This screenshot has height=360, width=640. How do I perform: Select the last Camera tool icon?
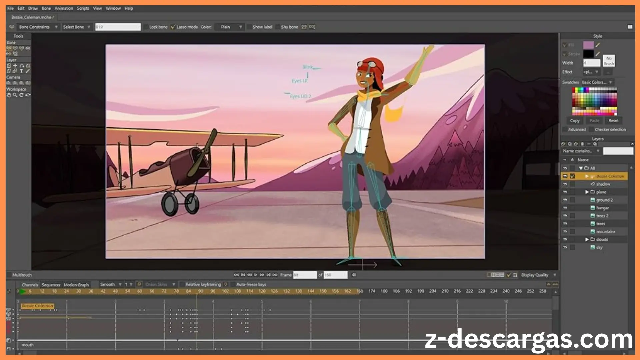[x=28, y=83]
